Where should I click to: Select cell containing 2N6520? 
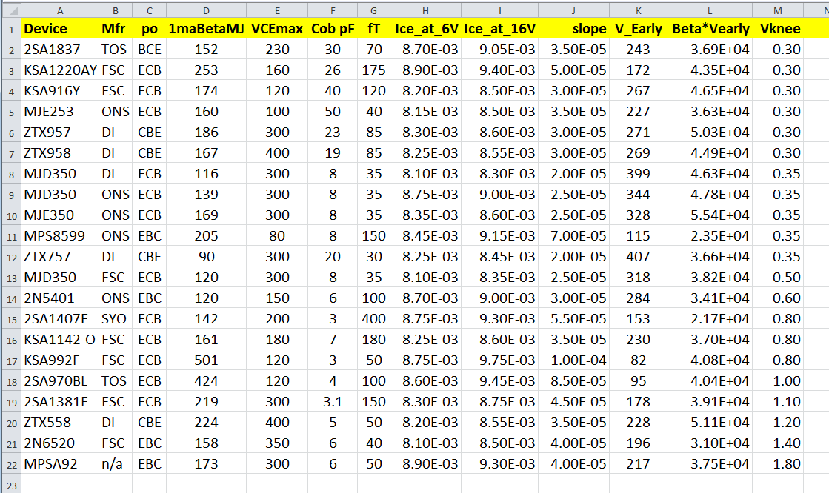click(x=60, y=443)
